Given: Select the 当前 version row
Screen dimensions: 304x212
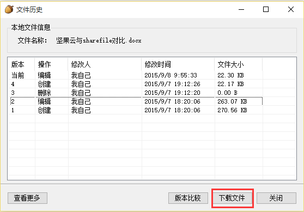Looking at the screenshot, I should click(x=135, y=75).
